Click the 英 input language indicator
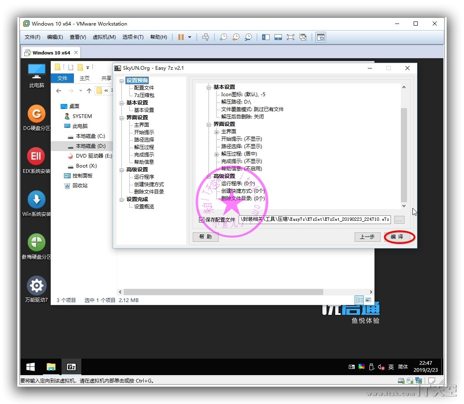 point(391,367)
